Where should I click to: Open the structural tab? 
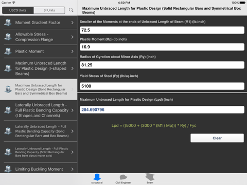tap(97, 179)
